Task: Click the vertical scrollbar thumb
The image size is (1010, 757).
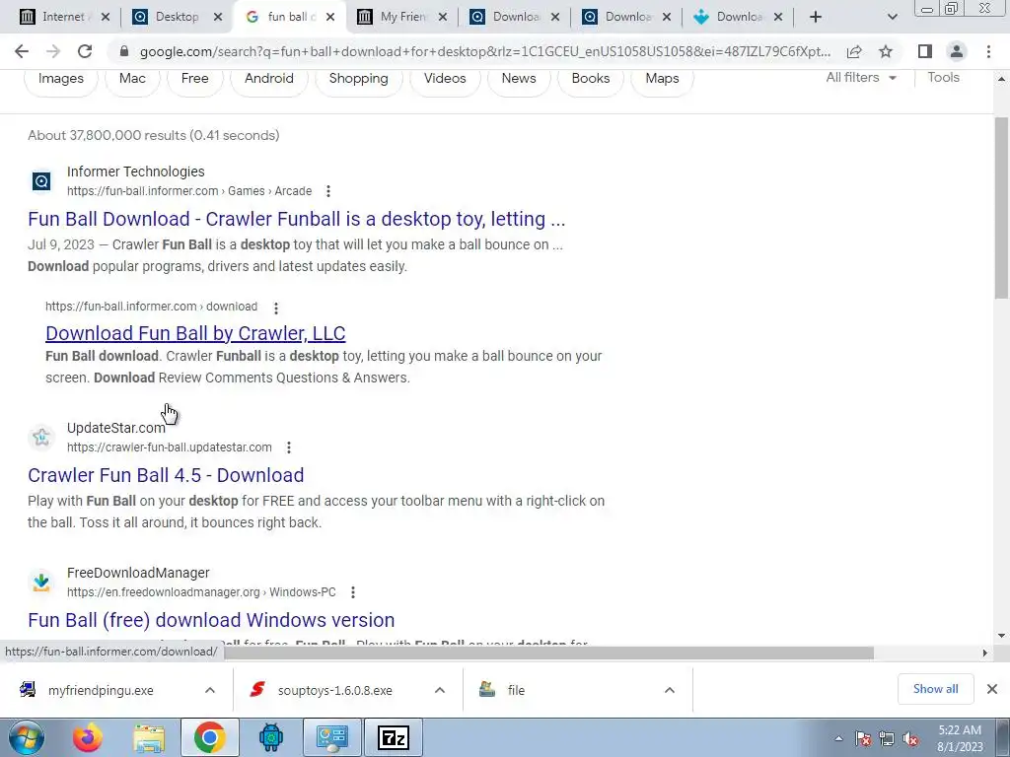Action: click(x=1002, y=206)
